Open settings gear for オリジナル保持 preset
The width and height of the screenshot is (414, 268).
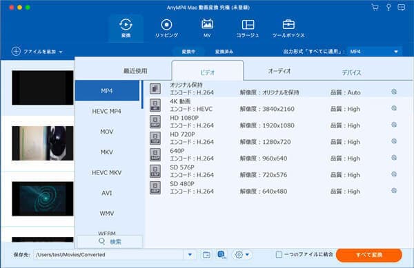[x=394, y=92]
